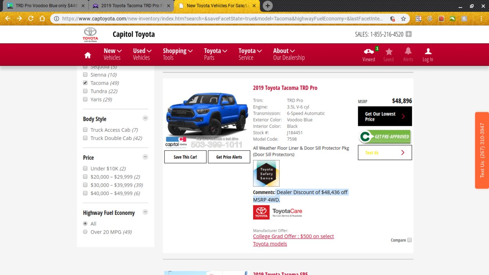Check the Under $10K price filter
This screenshot has width=489, height=275.
point(85,168)
